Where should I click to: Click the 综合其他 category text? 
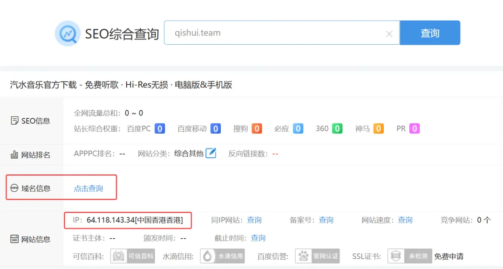[189, 154]
